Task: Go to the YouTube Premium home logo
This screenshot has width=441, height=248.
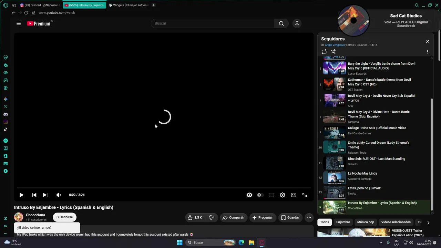Action: (x=39, y=23)
